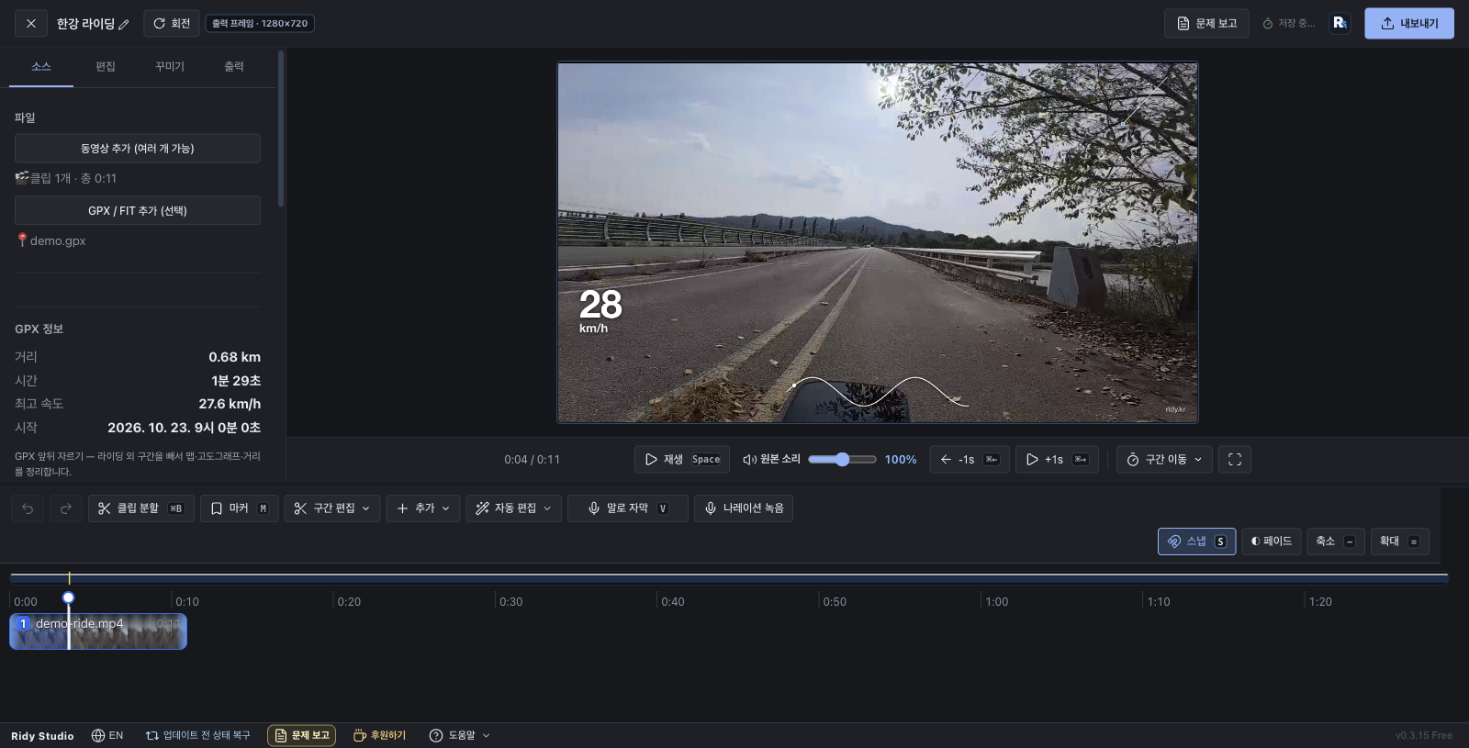Open the 구간 편집 dropdown
The width and height of the screenshot is (1469, 748).
tap(332, 508)
